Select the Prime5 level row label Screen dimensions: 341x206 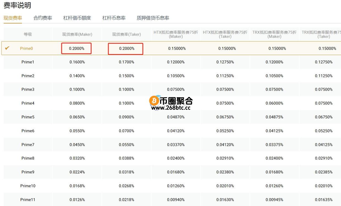point(28,117)
